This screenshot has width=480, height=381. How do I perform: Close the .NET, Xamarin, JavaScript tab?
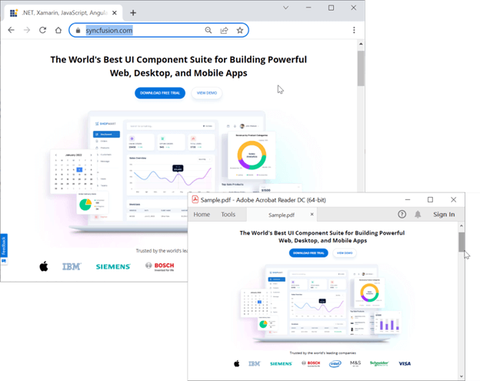point(115,13)
